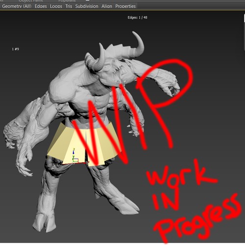Click the '1 #9' viewport label
This screenshot has width=245, height=245.
coord(16,49)
